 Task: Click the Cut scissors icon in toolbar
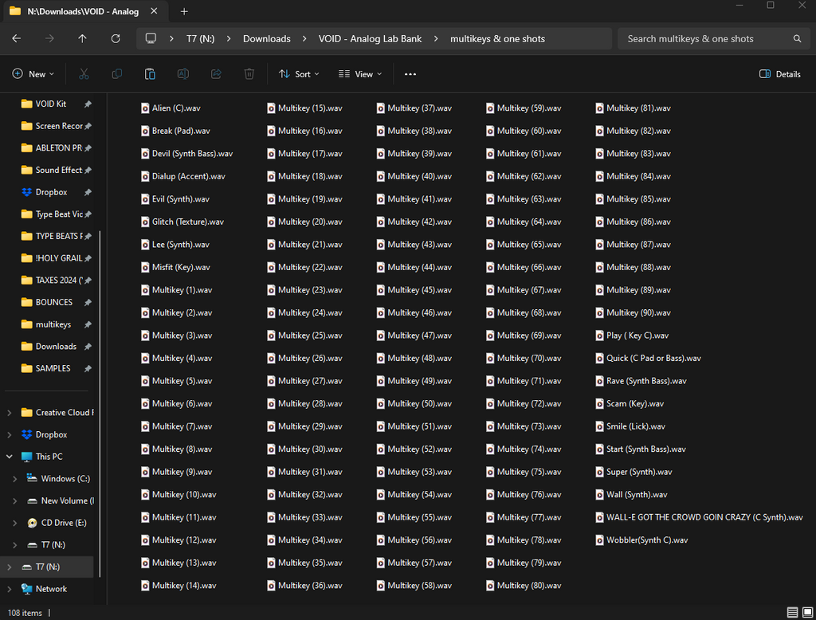coord(84,74)
